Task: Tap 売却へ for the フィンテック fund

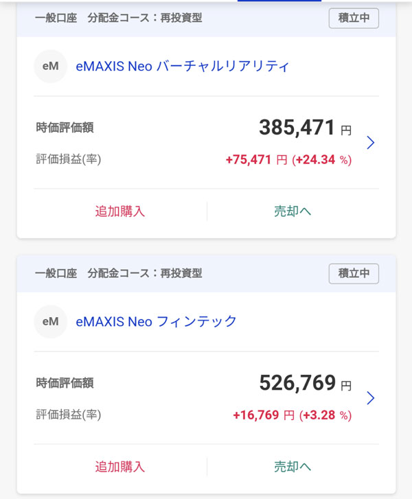Action: point(293,467)
